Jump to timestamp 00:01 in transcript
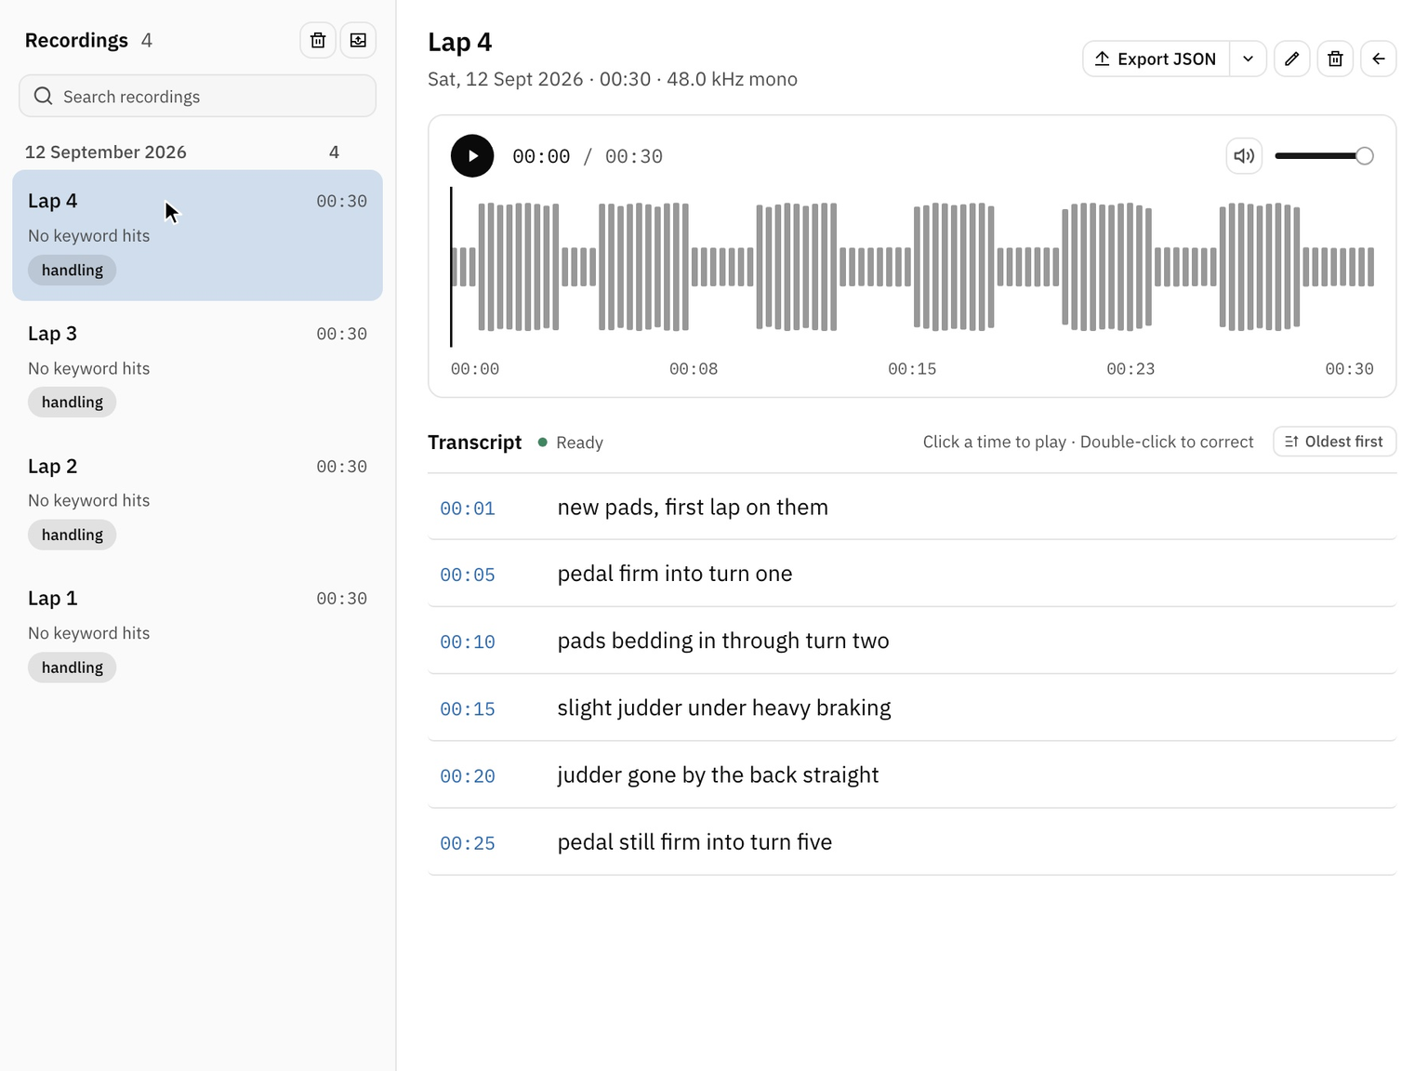1428x1071 pixels. click(x=468, y=509)
